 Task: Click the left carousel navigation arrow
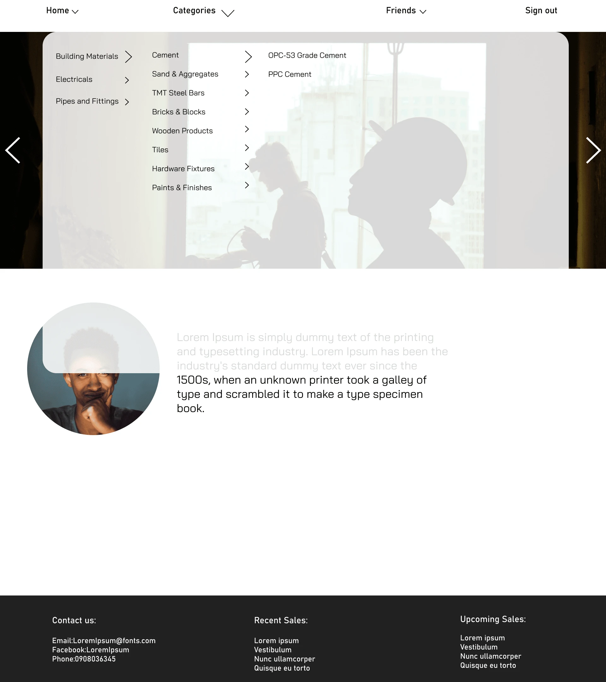coord(12,150)
